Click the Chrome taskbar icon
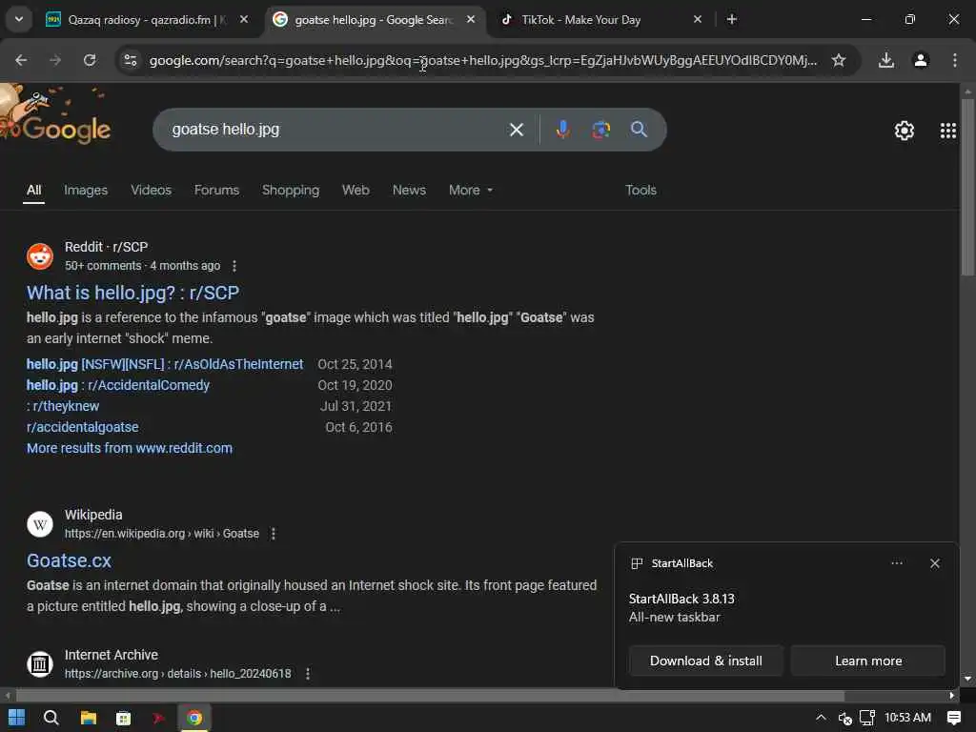This screenshot has width=976, height=732. [x=194, y=718]
